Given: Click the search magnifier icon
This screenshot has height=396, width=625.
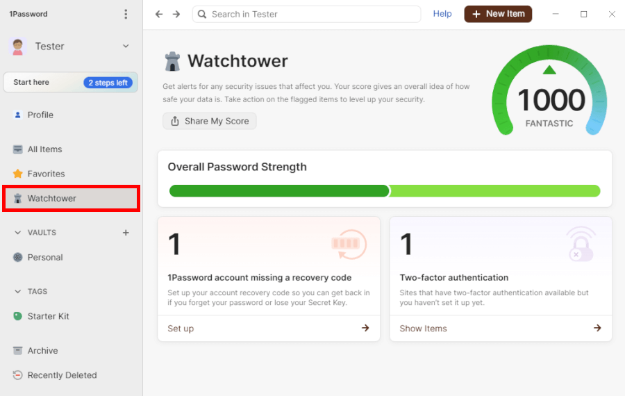Looking at the screenshot, I should [x=202, y=15].
